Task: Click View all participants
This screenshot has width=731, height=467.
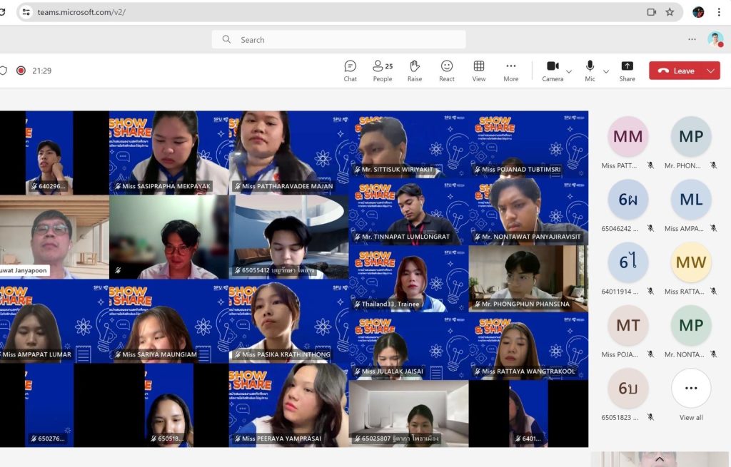Action: [x=691, y=395]
